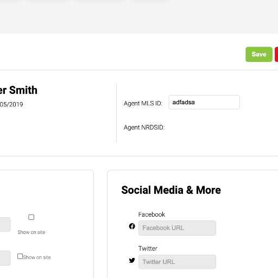Click the Twitter field label
Screen dimensions: 278x278
point(148,249)
